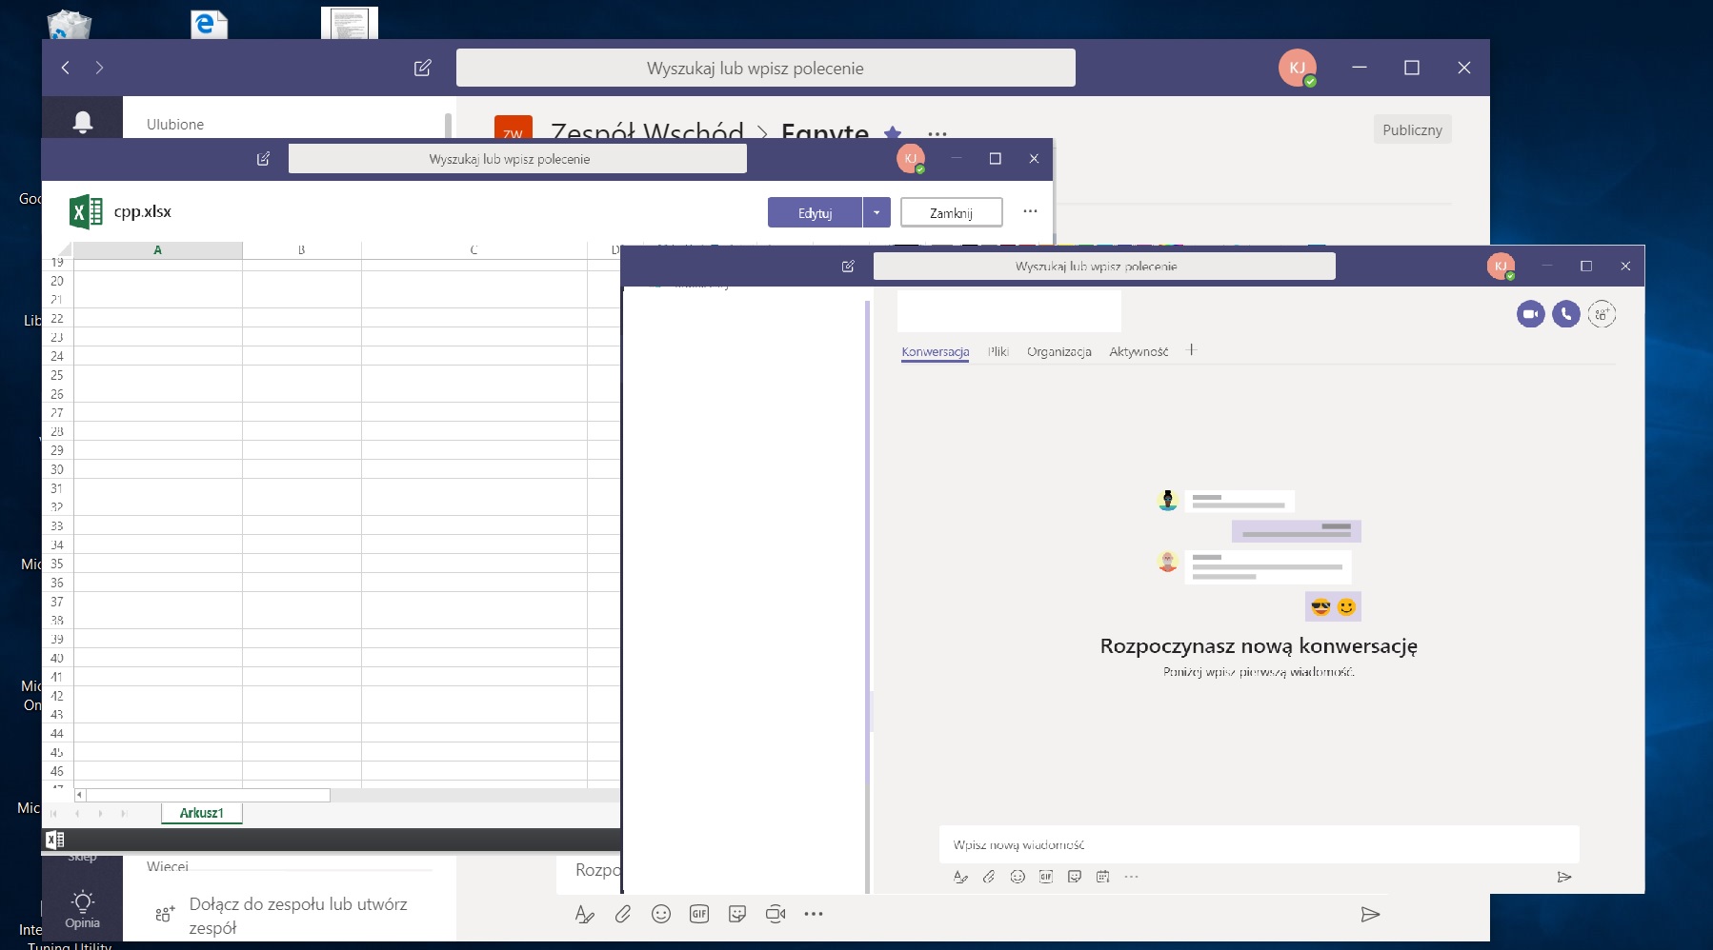This screenshot has width=1713, height=950.
Task: Select column A header in spreadsheet
Action: pos(158,250)
